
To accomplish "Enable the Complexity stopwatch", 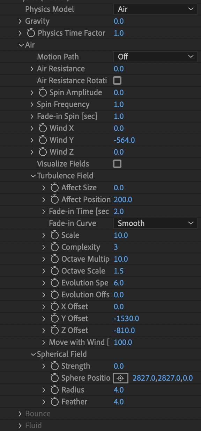I will coord(54,247).
